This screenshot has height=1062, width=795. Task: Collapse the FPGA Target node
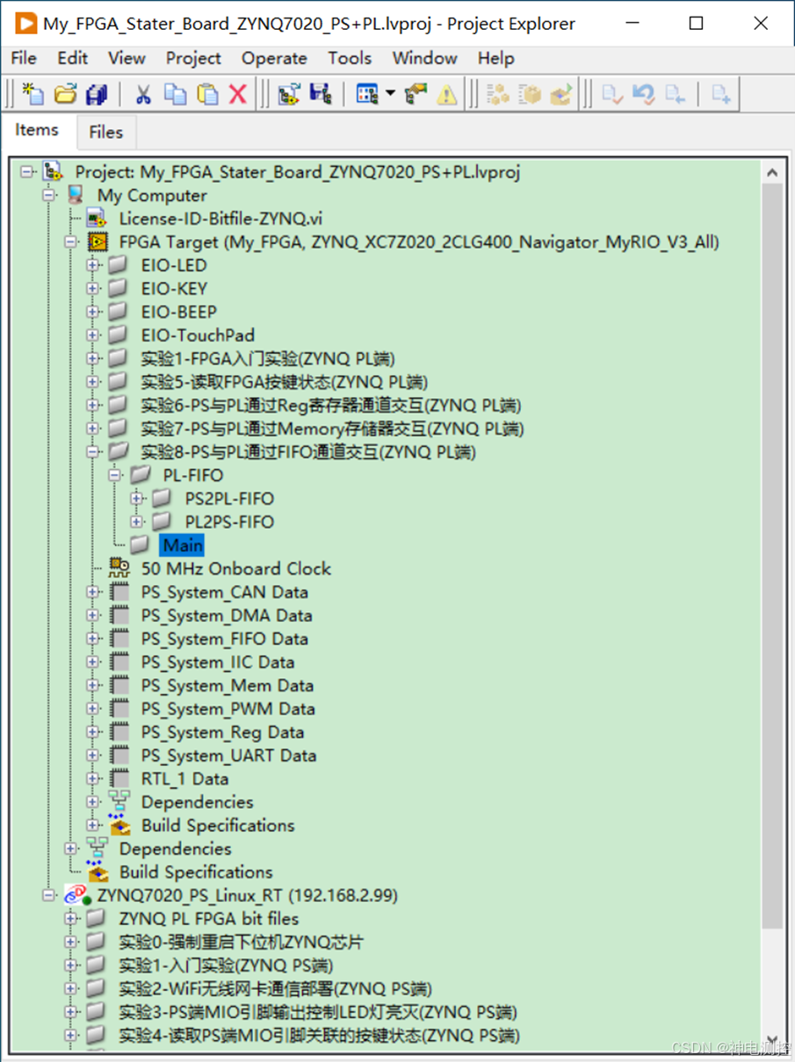[70, 242]
